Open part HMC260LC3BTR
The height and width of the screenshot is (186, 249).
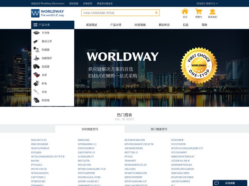coord(180,173)
